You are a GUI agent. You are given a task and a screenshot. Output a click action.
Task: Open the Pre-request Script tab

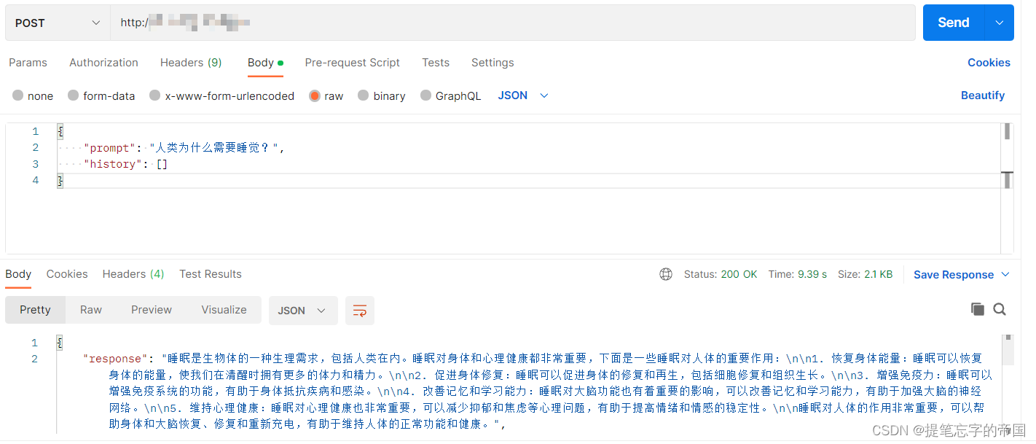pos(352,63)
